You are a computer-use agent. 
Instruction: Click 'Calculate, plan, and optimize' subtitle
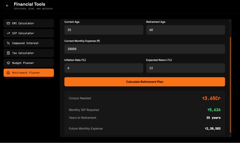pos(33,9)
